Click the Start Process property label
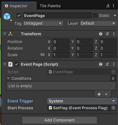The width and height of the screenshot is (118, 125). [x=20, y=108]
